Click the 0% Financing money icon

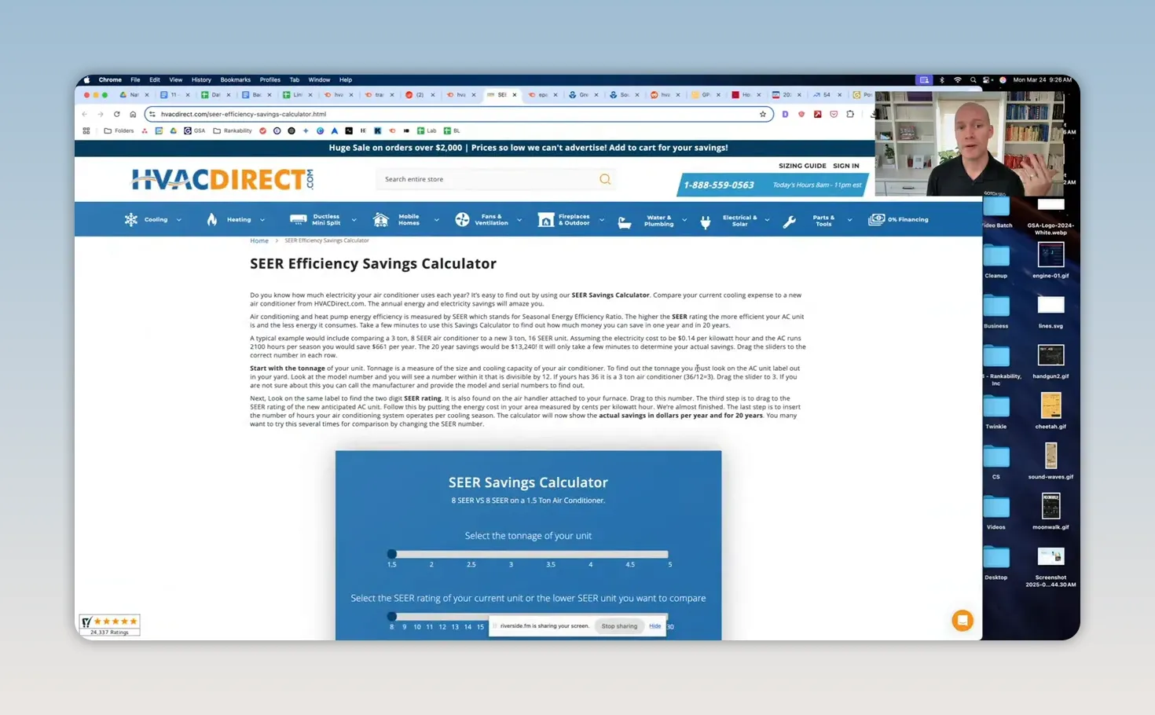click(x=876, y=220)
